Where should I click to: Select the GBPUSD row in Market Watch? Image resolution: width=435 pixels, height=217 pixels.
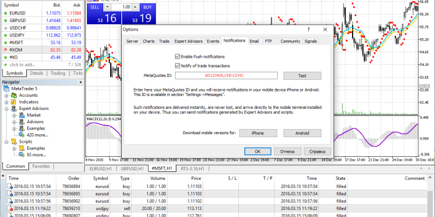(42, 20)
